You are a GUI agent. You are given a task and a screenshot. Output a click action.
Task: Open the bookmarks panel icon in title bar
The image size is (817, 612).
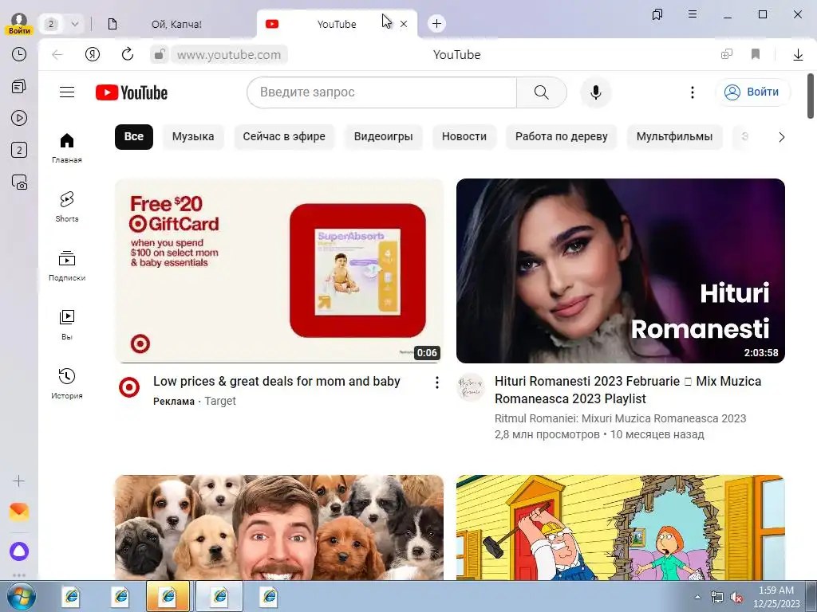[x=657, y=14]
